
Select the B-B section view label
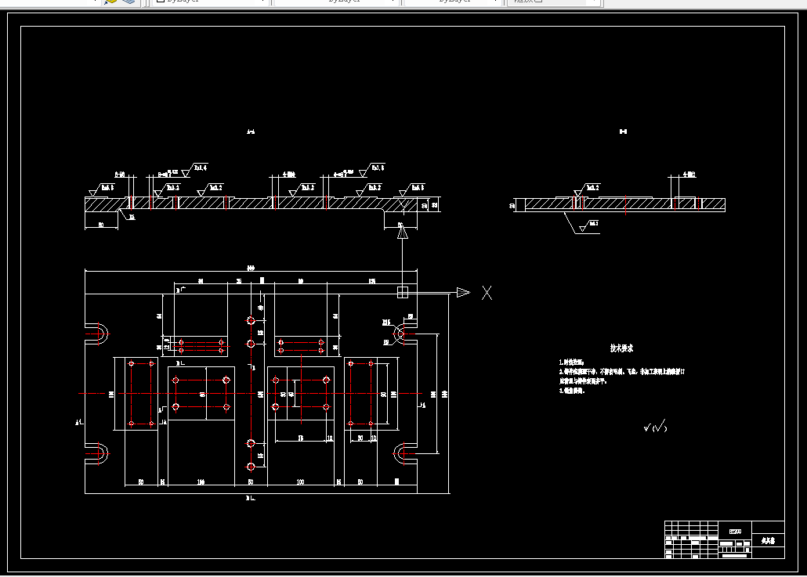click(623, 132)
